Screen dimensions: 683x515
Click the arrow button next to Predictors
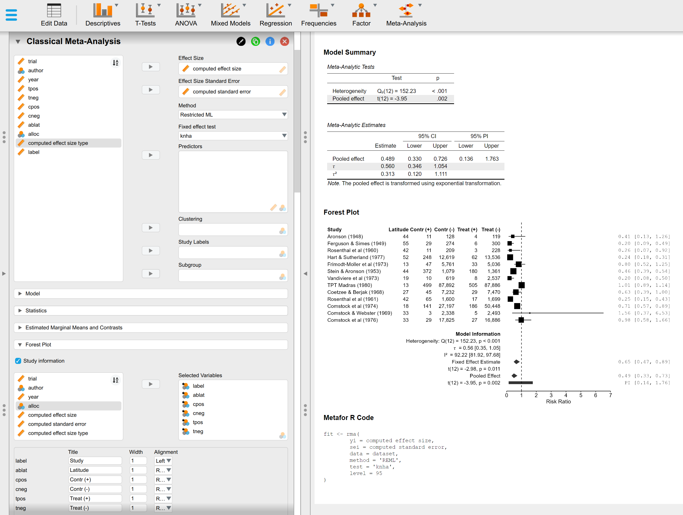151,155
